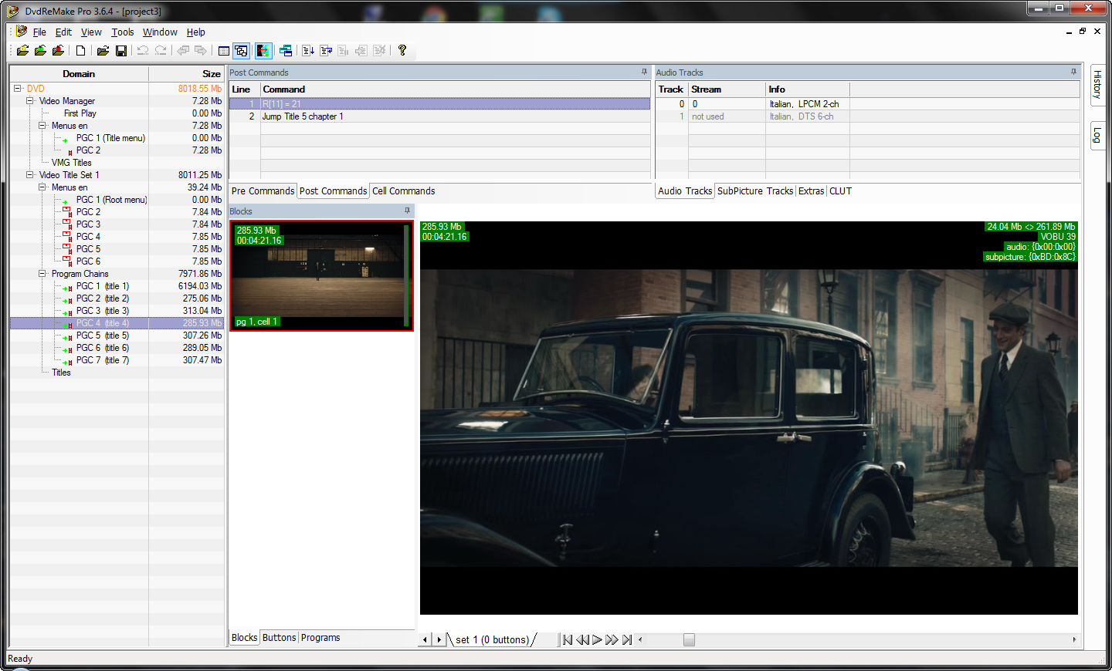Select the pg 1, cell 1 block thumbnail
This screenshot has height=671, width=1112.
coord(320,275)
